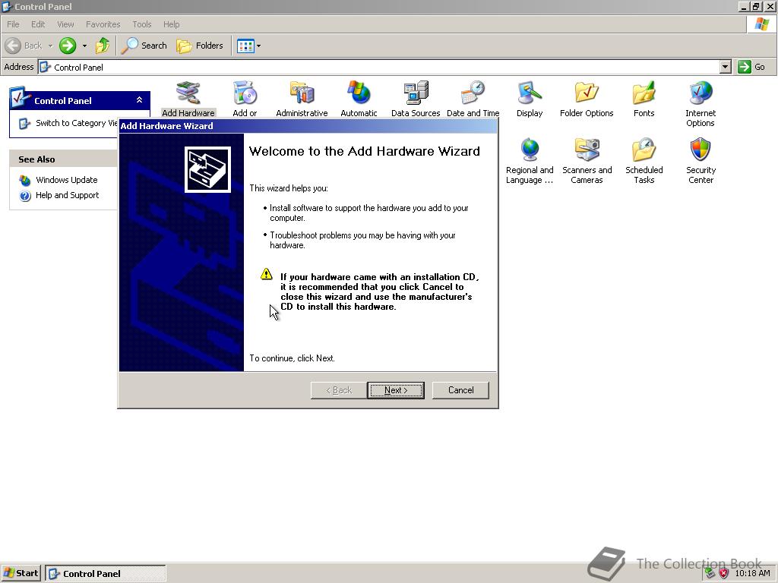Viewport: 778px width, 583px height.
Task: Expand the Address bar dropdown
Action: pos(726,67)
